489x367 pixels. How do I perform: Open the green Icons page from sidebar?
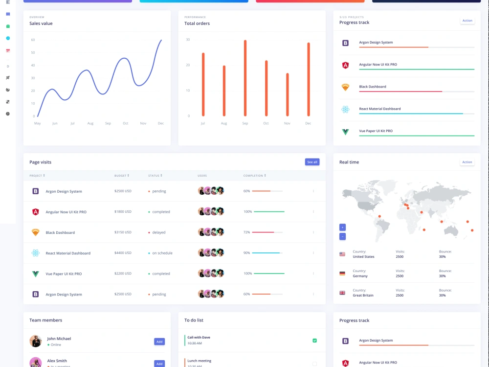tap(8, 26)
